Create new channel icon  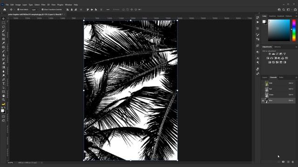[x=288, y=162]
